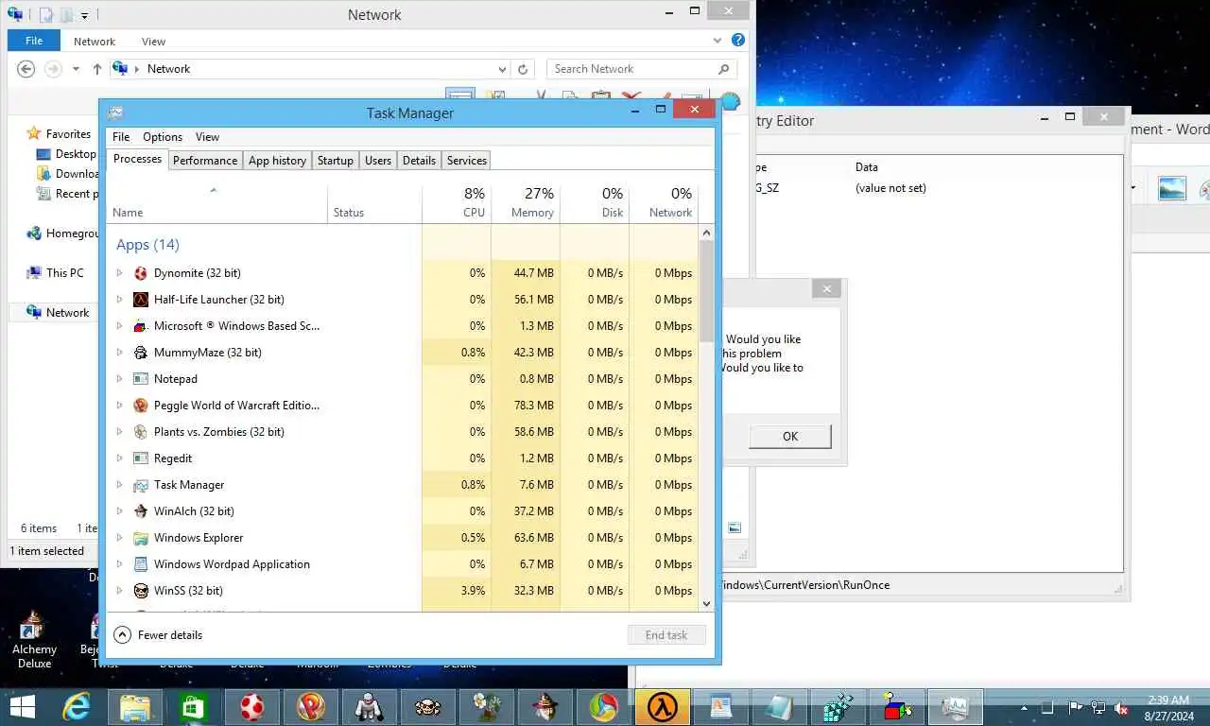Open the Explorer ribbon File tab
The width and height of the screenshot is (1210, 726).
[x=34, y=41]
